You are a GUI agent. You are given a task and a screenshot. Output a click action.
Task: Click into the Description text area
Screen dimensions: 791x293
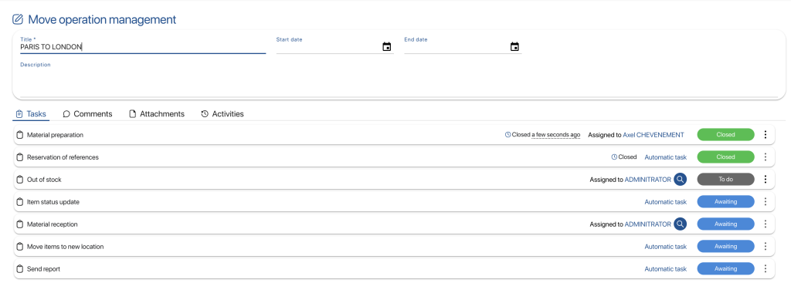click(399, 79)
